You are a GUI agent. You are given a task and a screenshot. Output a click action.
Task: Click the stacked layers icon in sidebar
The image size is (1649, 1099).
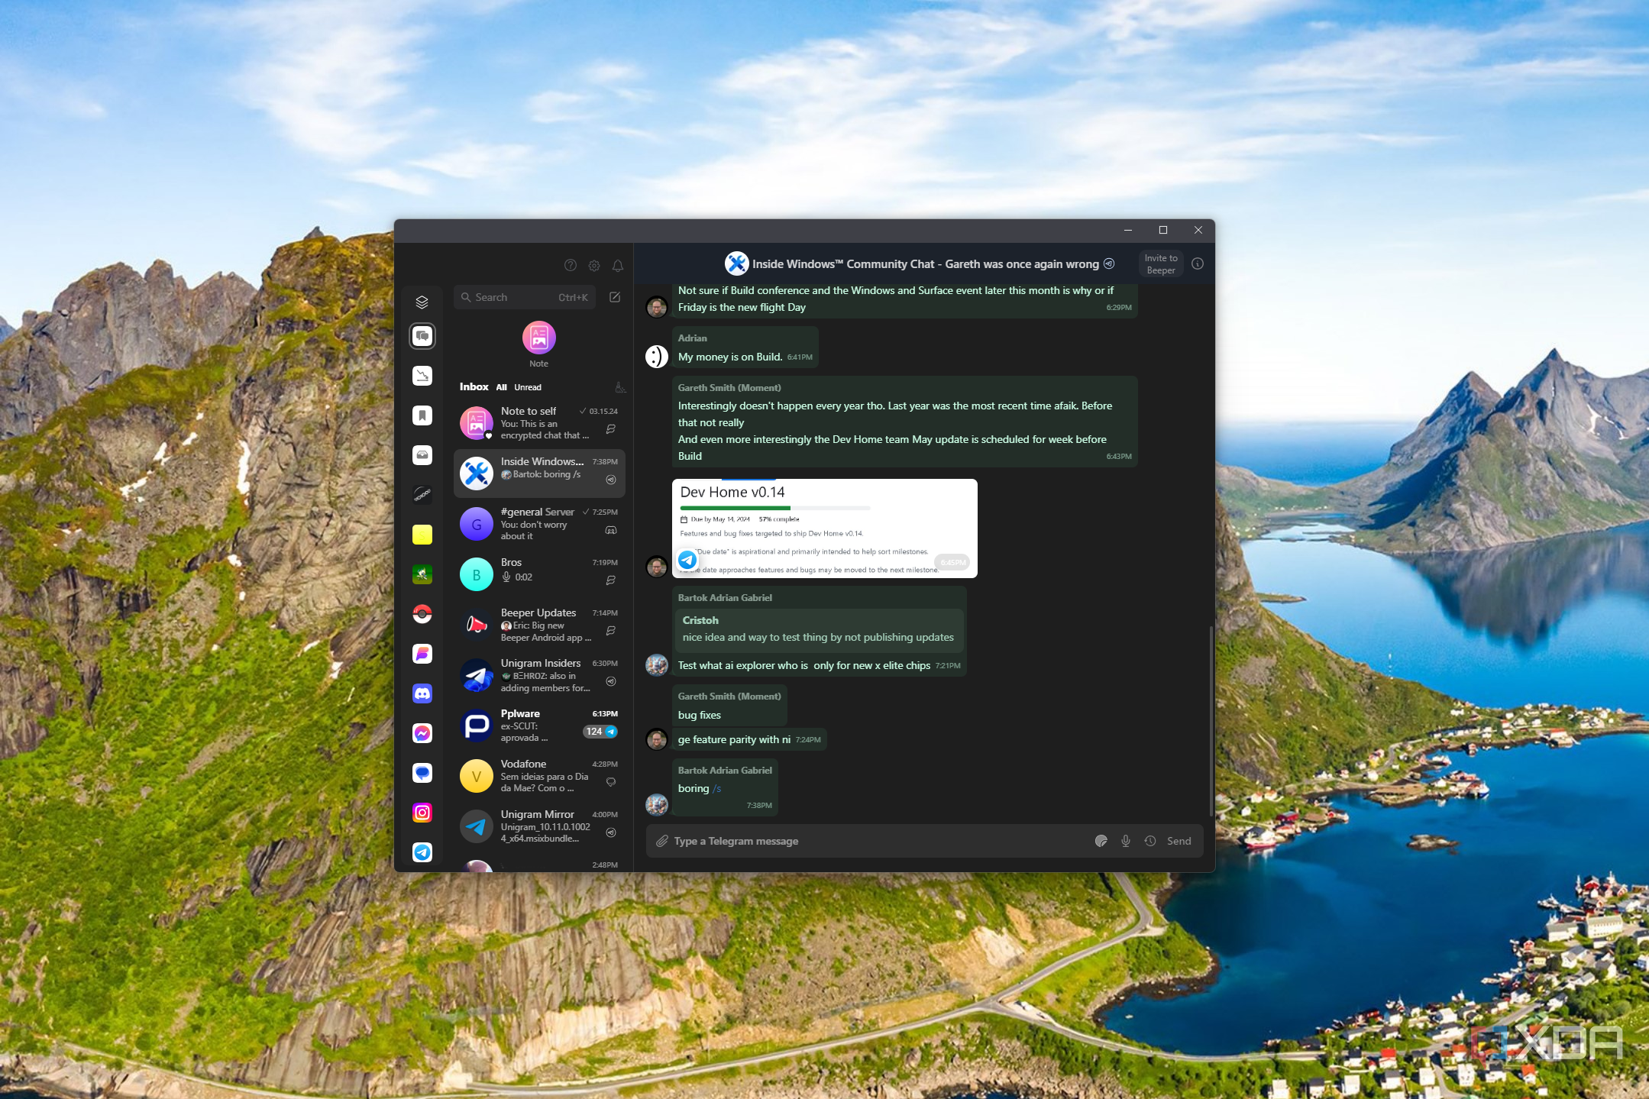422,302
